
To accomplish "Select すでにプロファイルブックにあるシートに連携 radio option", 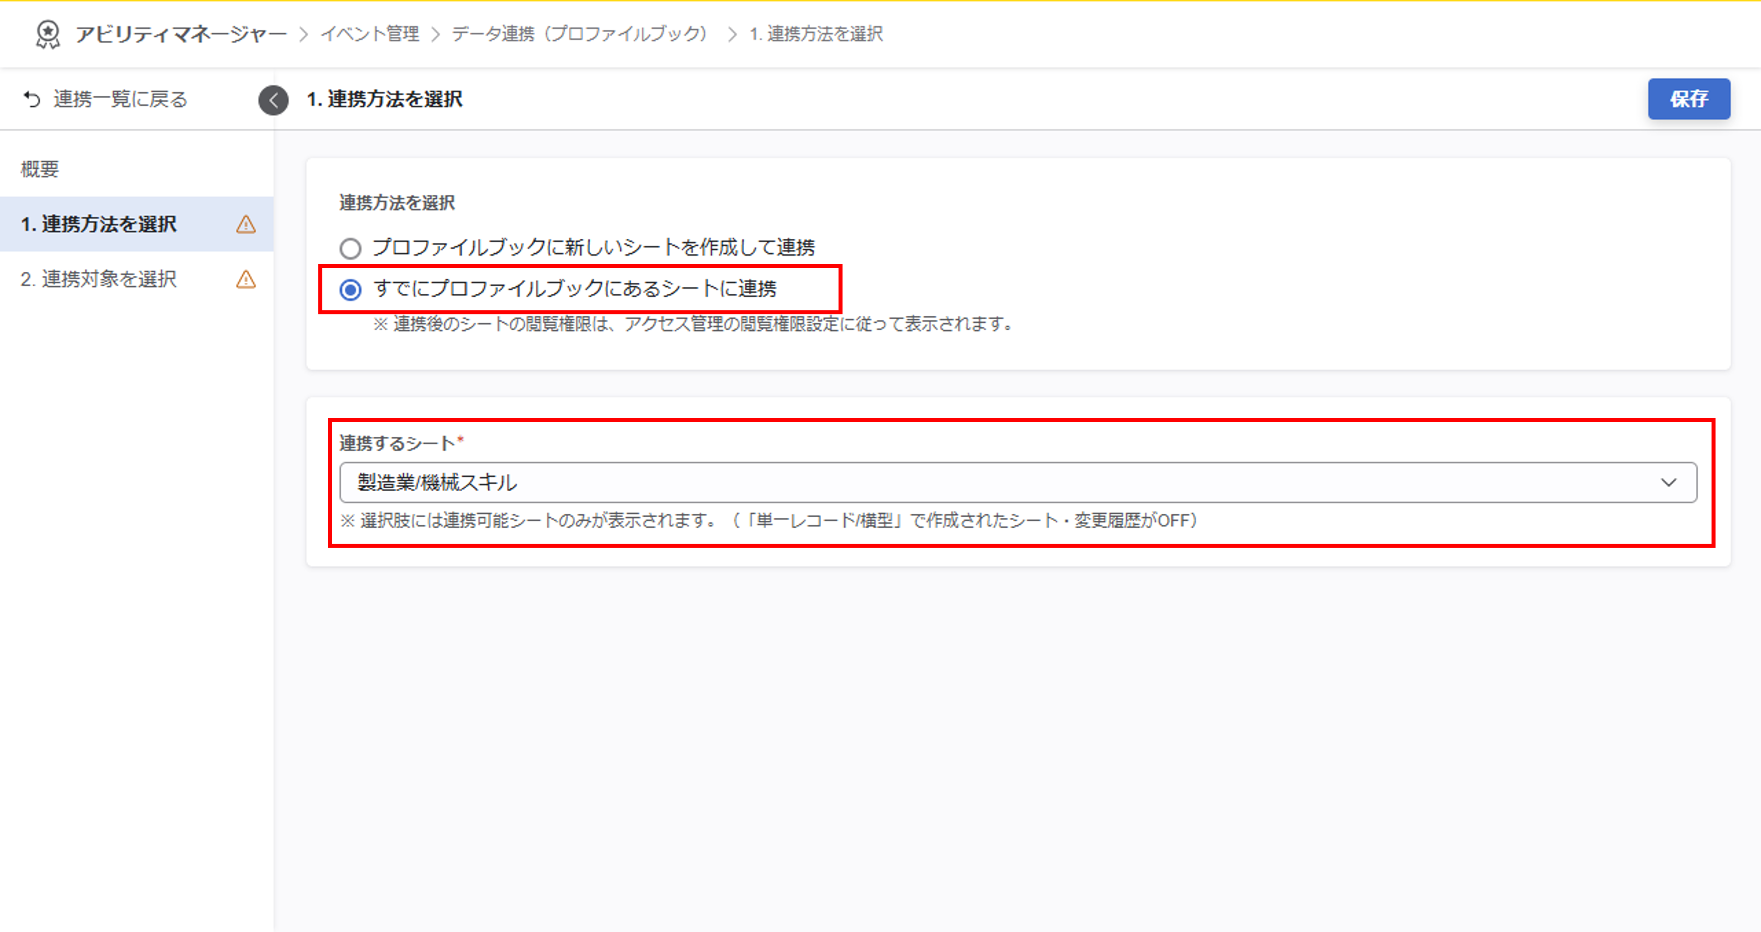I will [x=351, y=290].
